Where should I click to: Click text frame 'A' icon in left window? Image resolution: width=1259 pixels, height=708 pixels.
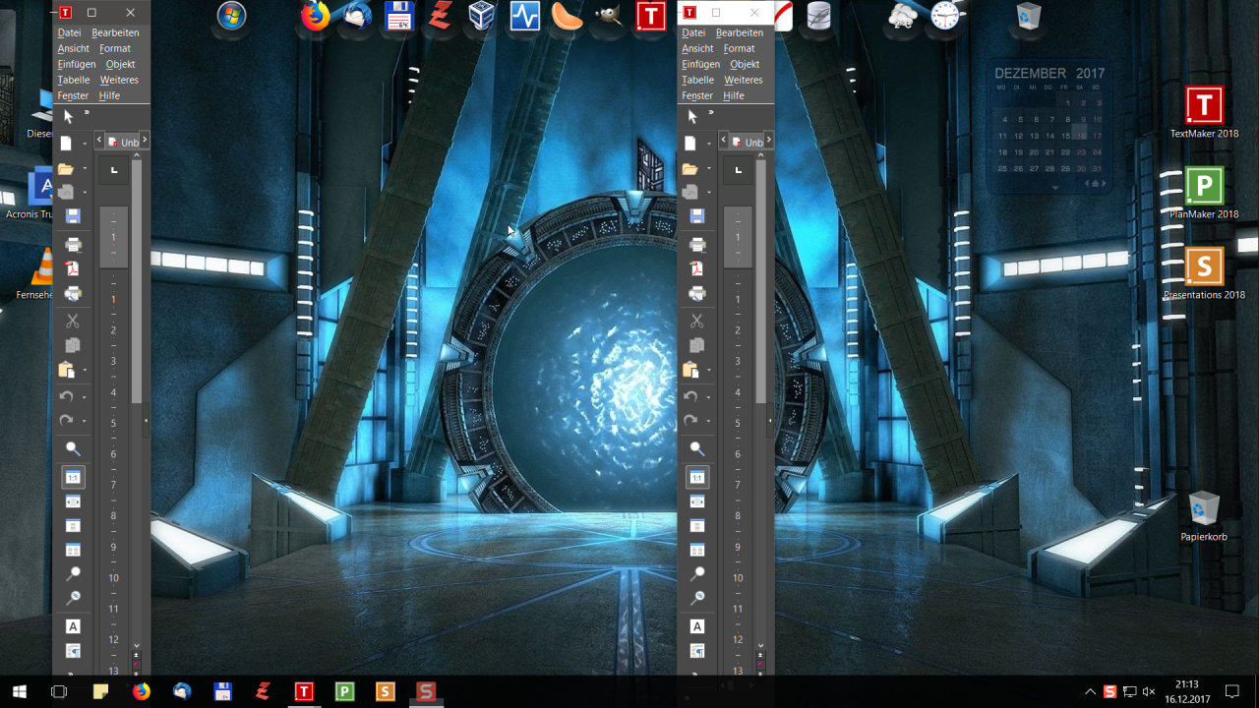coord(73,626)
